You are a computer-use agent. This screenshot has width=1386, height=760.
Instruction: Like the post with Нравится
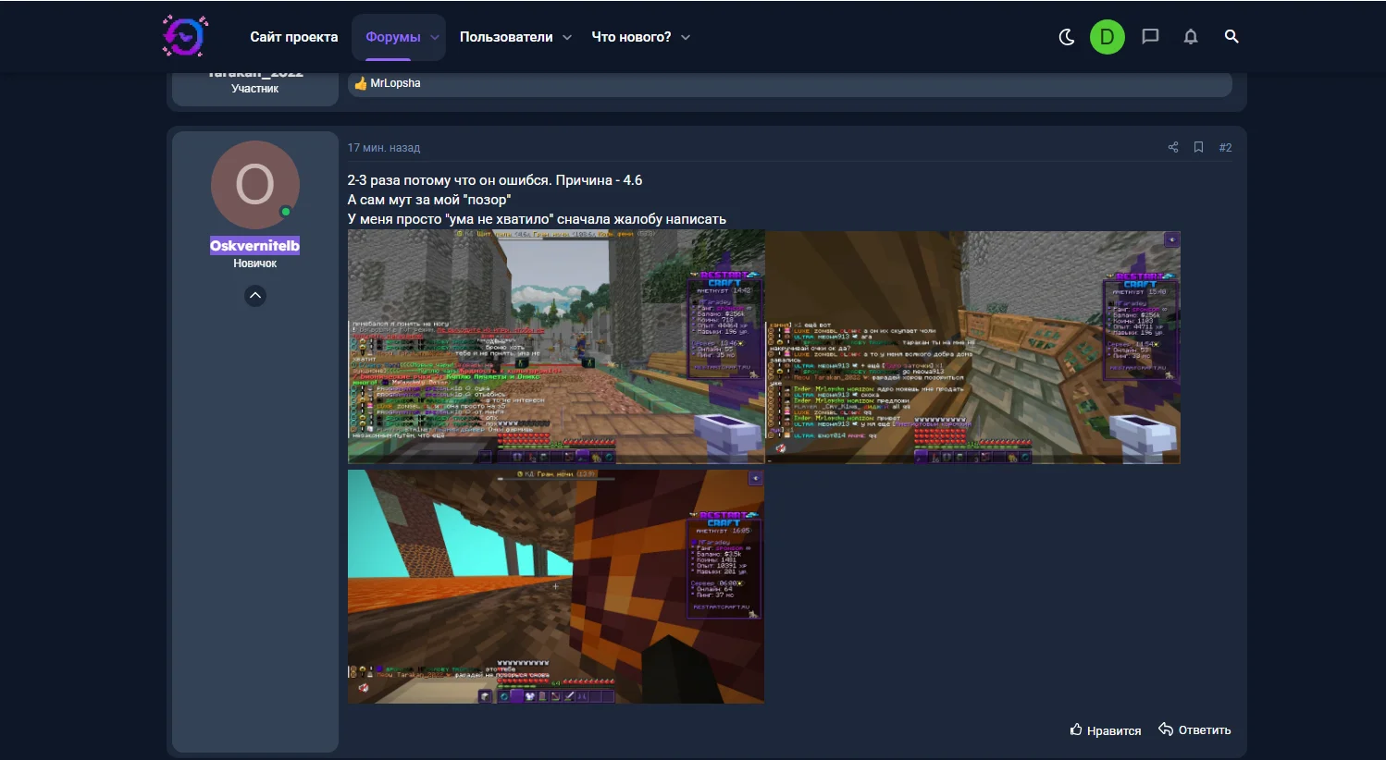(x=1106, y=730)
